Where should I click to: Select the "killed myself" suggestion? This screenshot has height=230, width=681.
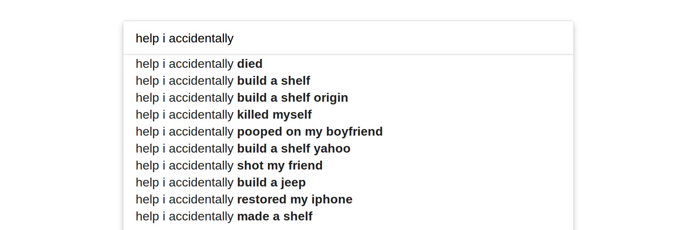coord(224,114)
